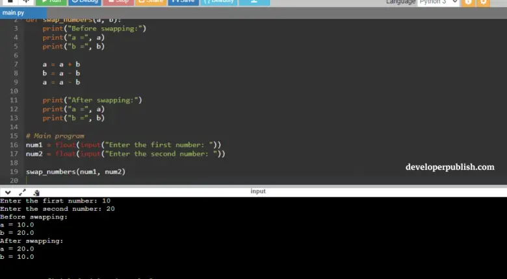Image resolution: width=507 pixels, height=279 pixels.
Task: Click the green Run button
Action: tap(51, 2)
